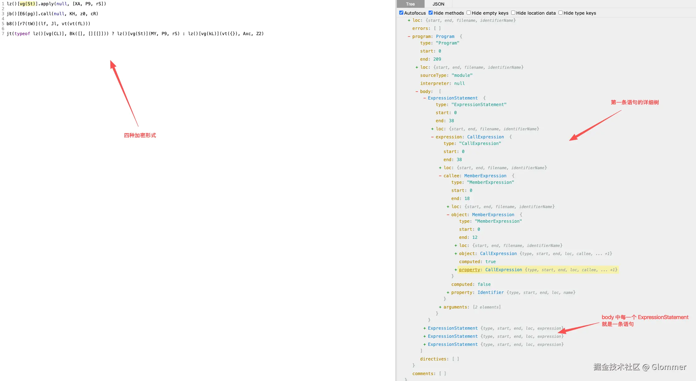The image size is (696, 381).
Task: Select the Tree tab
Action: click(x=410, y=4)
